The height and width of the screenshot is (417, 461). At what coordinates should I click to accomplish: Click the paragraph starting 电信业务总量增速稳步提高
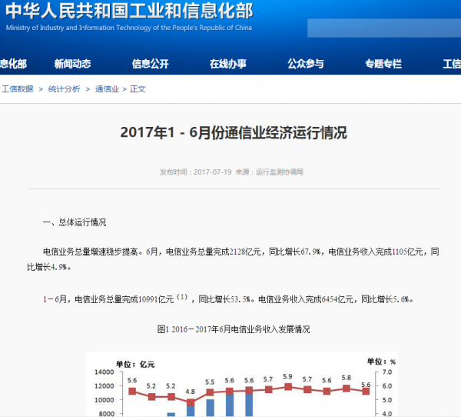[x=234, y=259]
